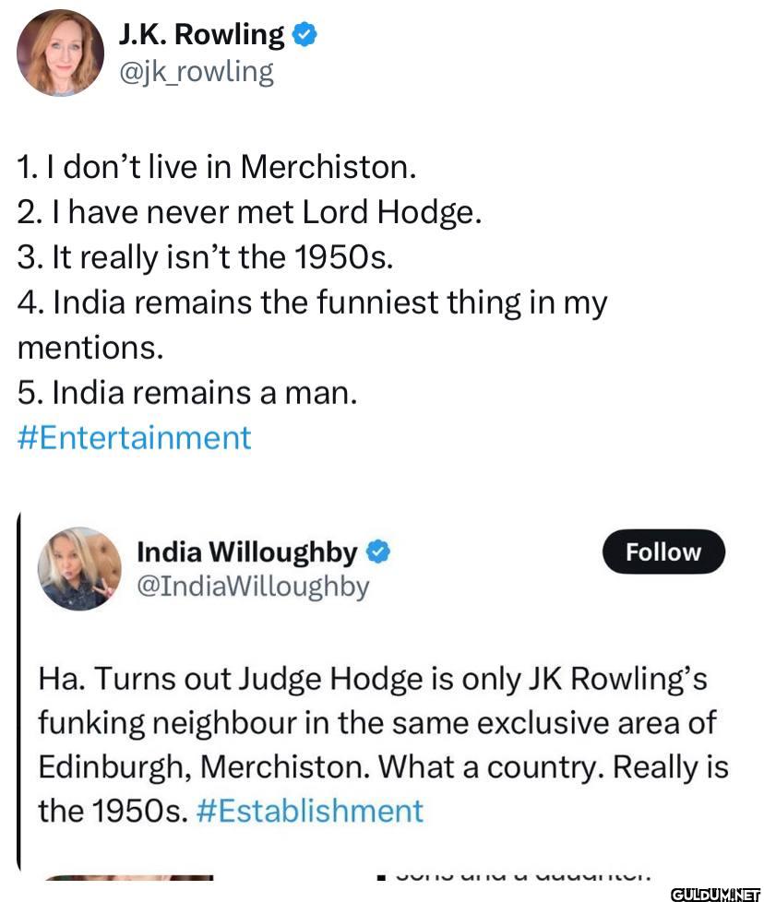Open the quoted tweet author's profile photo
764x902 pixels.
[79, 569]
